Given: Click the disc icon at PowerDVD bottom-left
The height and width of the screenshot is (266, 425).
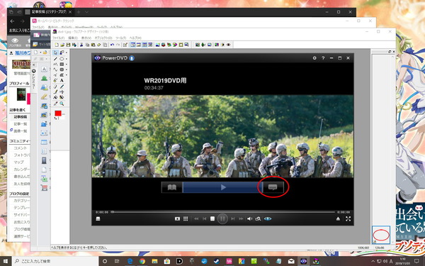Looking at the screenshot, I should pyautogui.click(x=98, y=218).
